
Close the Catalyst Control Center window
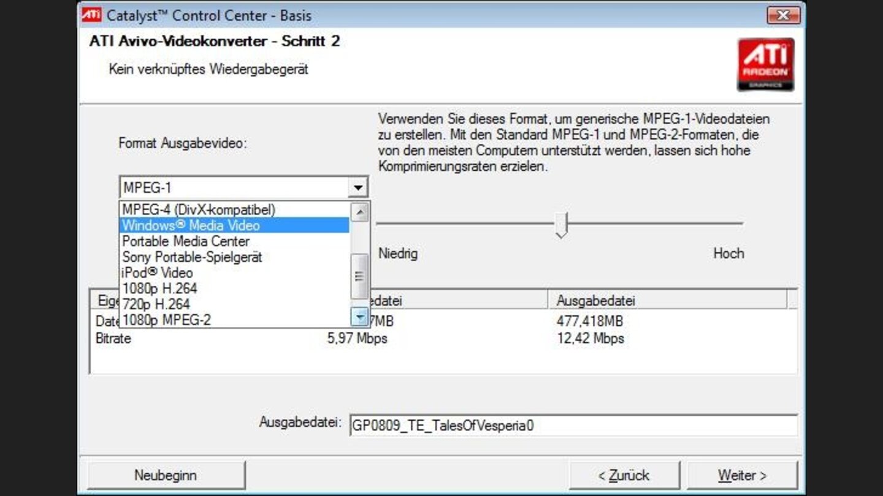(783, 15)
